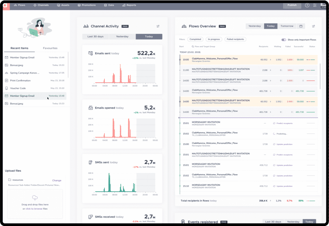Show Last 30 days in Channel Activity

click(95, 37)
